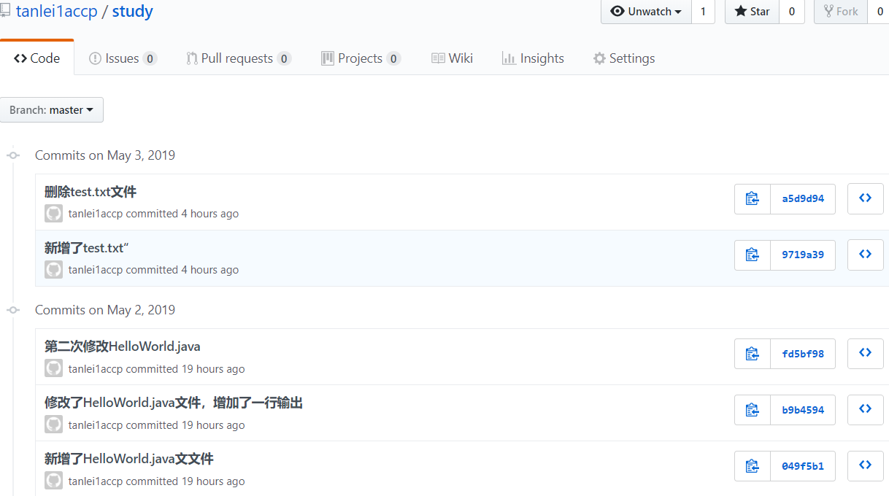Click author tanlei1accp under 新增了HelloWorld.java文文件
This screenshot has height=496, width=889.
click(x=96, y=481)
